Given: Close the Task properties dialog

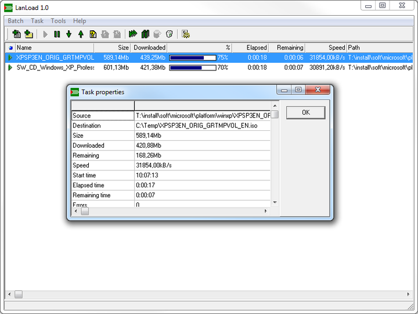Looking at the screenshot, I should [x=318, y=90].
